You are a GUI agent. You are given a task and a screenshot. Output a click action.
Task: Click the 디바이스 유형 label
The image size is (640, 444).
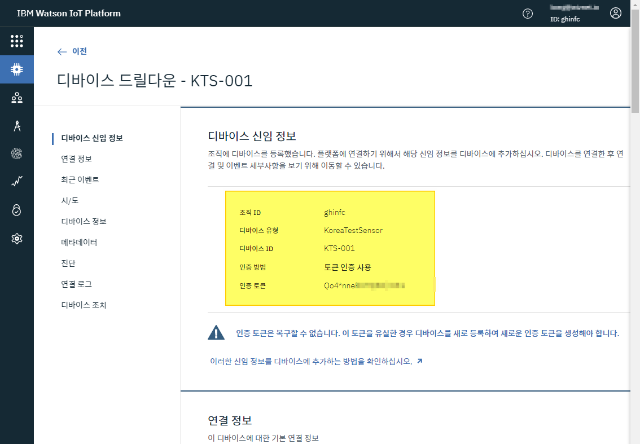click(x=259, y=230)
